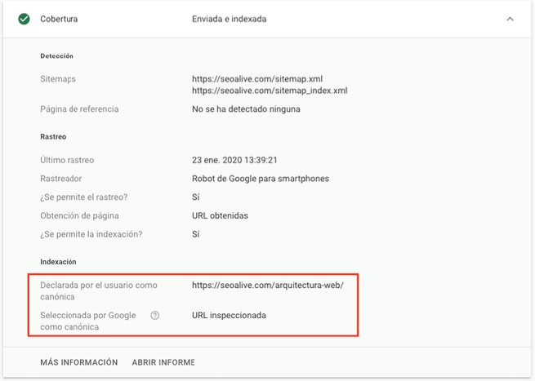
Task: Click Declarada por el usuario como canónica label
Action: [99, 291]
